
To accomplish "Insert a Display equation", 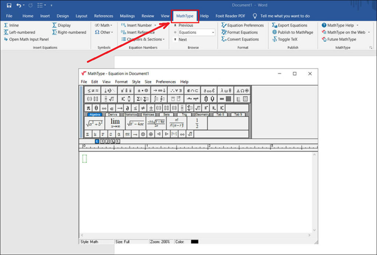I will point(62,25).
